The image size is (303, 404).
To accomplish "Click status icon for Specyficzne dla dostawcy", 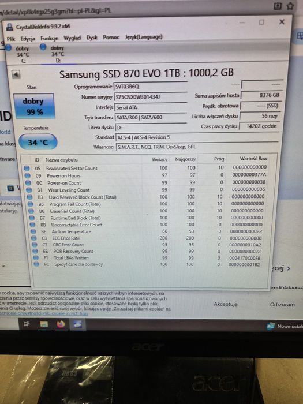I will click(x=36, y=264).
